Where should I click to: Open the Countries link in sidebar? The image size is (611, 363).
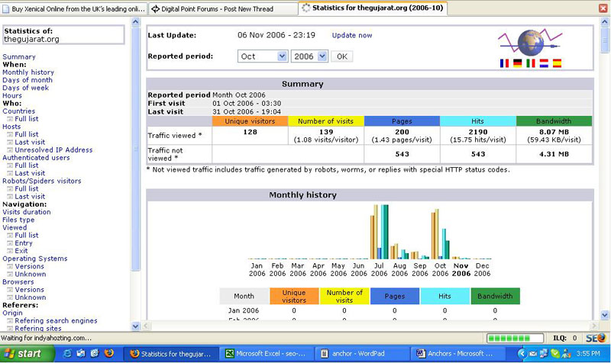pyautogui.click(x=18, y=111)
